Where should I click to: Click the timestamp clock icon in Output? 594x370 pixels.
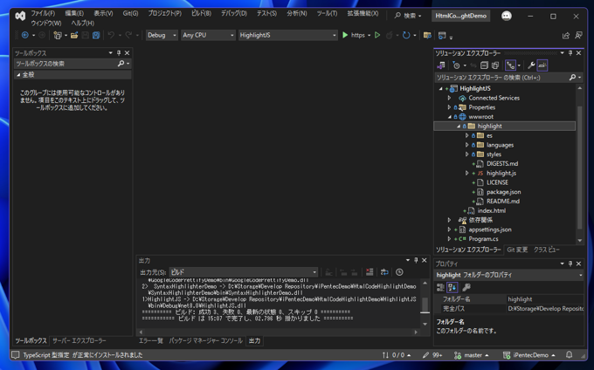pyautogui.click(x=399, y=272)
